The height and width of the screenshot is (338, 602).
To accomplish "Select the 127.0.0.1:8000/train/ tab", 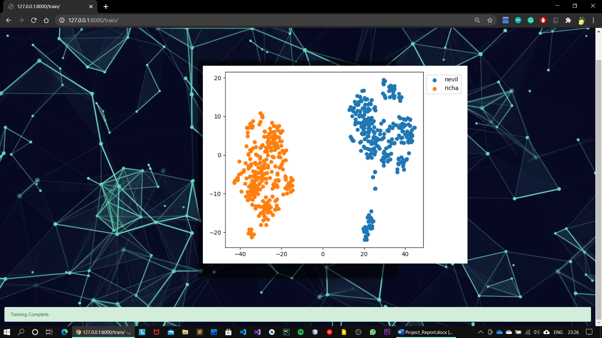I will [50, 7].
